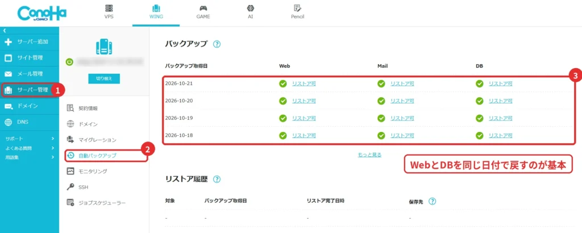Click the リストア完了日時 column header
The width and height of the screenshot is (582, 233).
click(326, 201)
